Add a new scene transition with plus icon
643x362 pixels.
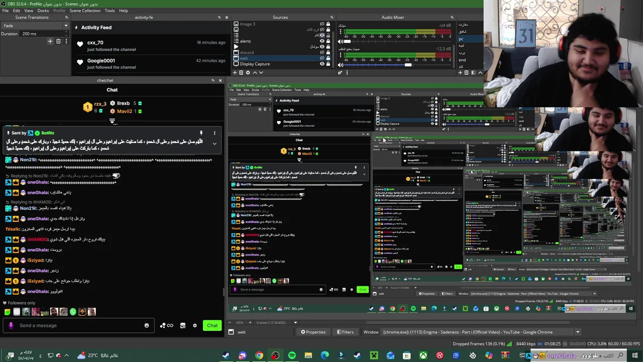coord(50,41)
